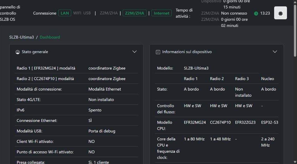Click "coordinatore Zigbee" in the Radio 2 row
The height and width of the screenshot is (164, 297).
point(107,79)
